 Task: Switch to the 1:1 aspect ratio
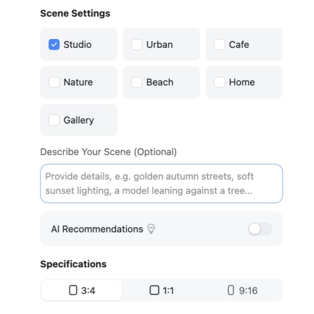pyautogui.click(x=162, y=290)
